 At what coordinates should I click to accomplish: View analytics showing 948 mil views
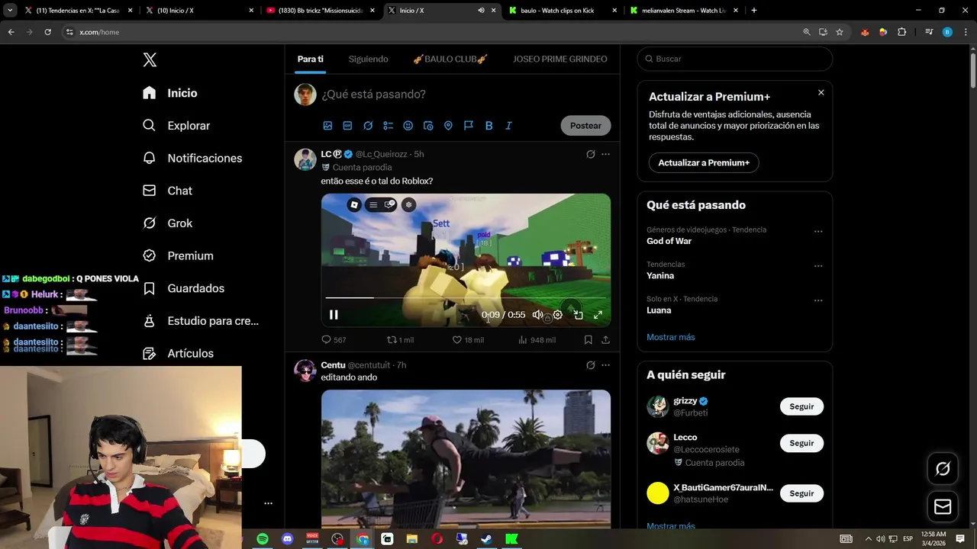tap(537, 340)
